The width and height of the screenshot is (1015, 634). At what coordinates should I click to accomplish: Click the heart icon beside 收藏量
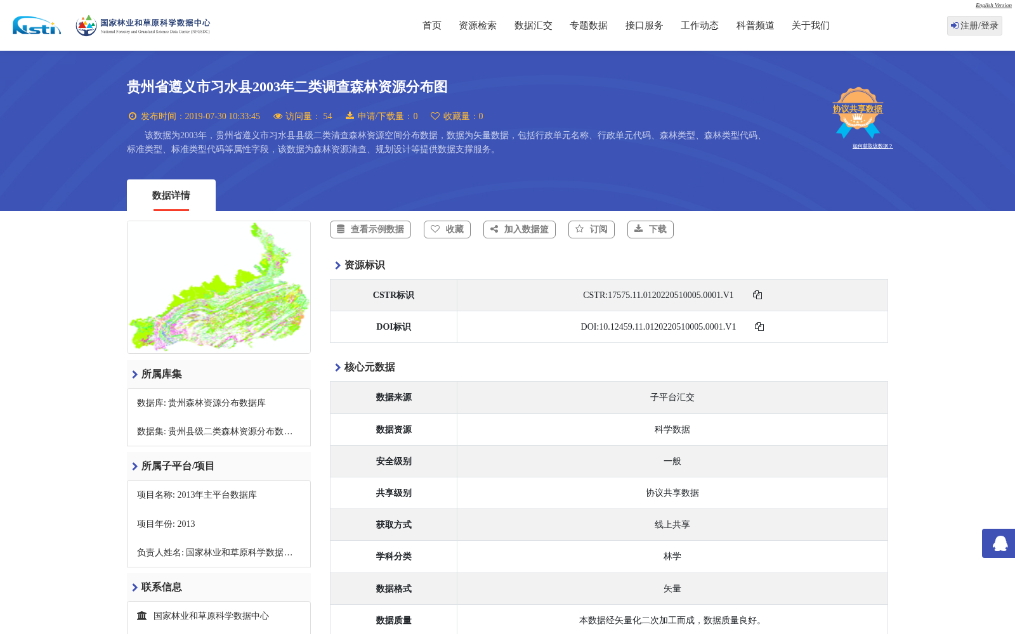click(x=435, y=116)
